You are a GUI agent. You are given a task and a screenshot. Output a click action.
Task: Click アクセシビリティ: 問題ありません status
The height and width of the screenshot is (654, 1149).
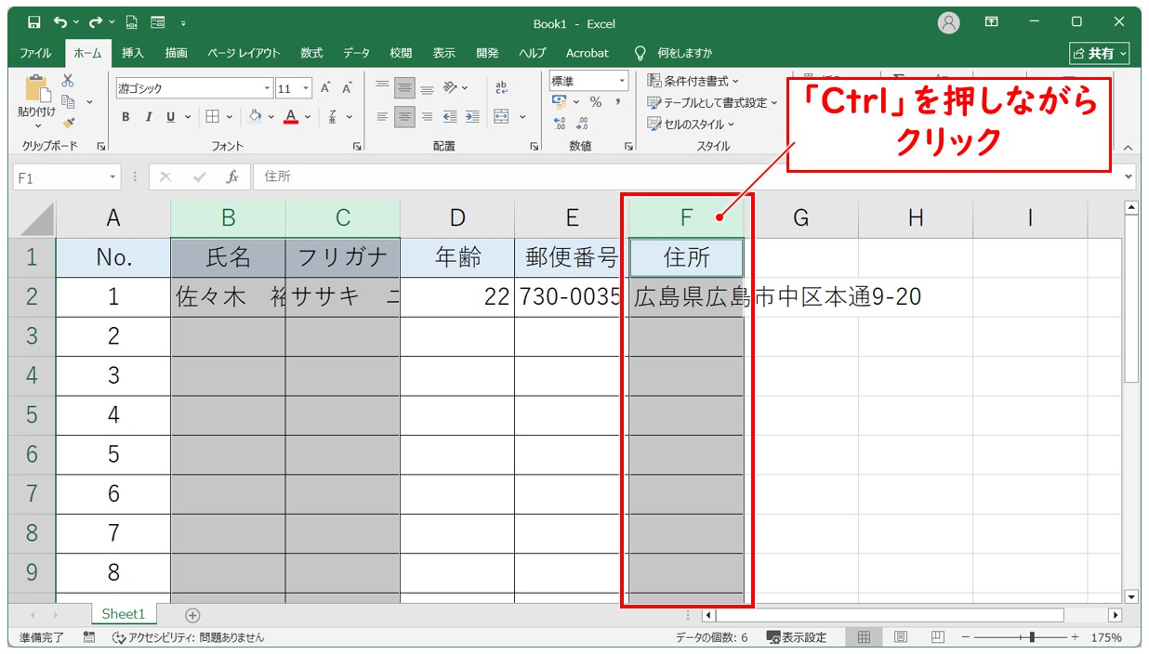pyautogui.click(x=188, y=637)
